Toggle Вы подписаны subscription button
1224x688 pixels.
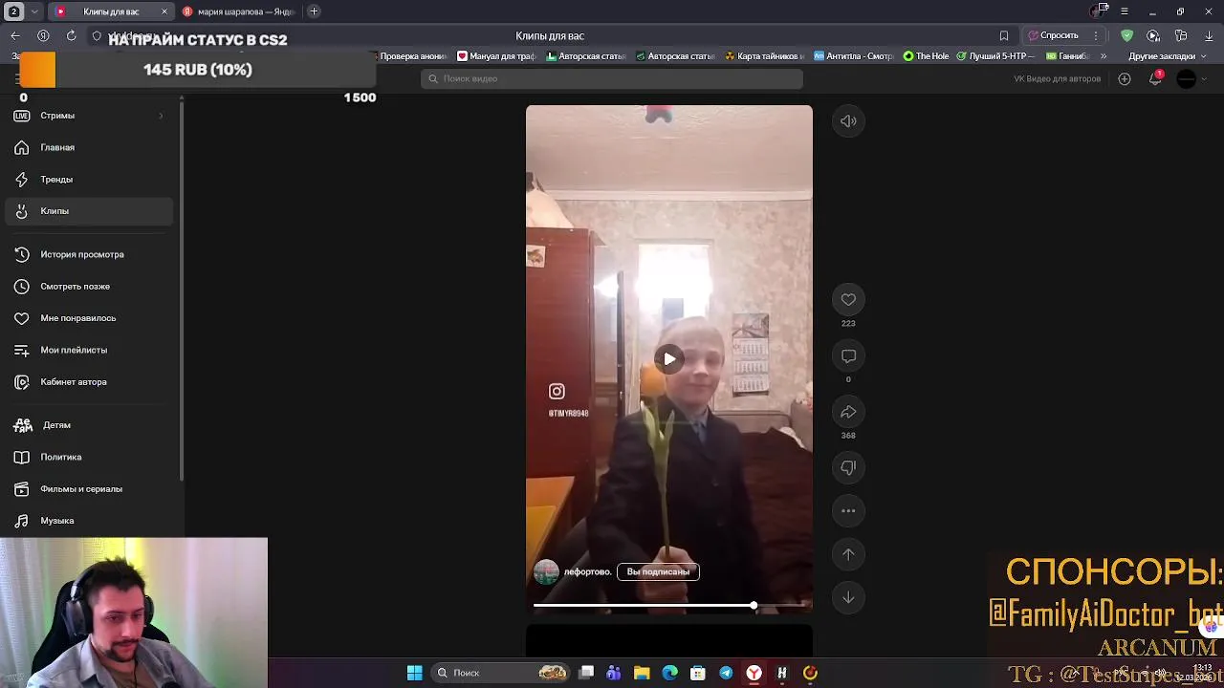pyautogui.click(x=658, y=571)
